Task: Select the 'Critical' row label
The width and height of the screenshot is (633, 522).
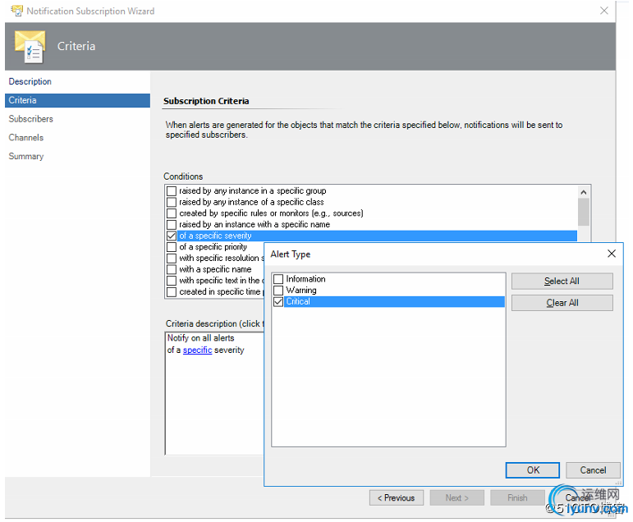Action: point(298,301)
